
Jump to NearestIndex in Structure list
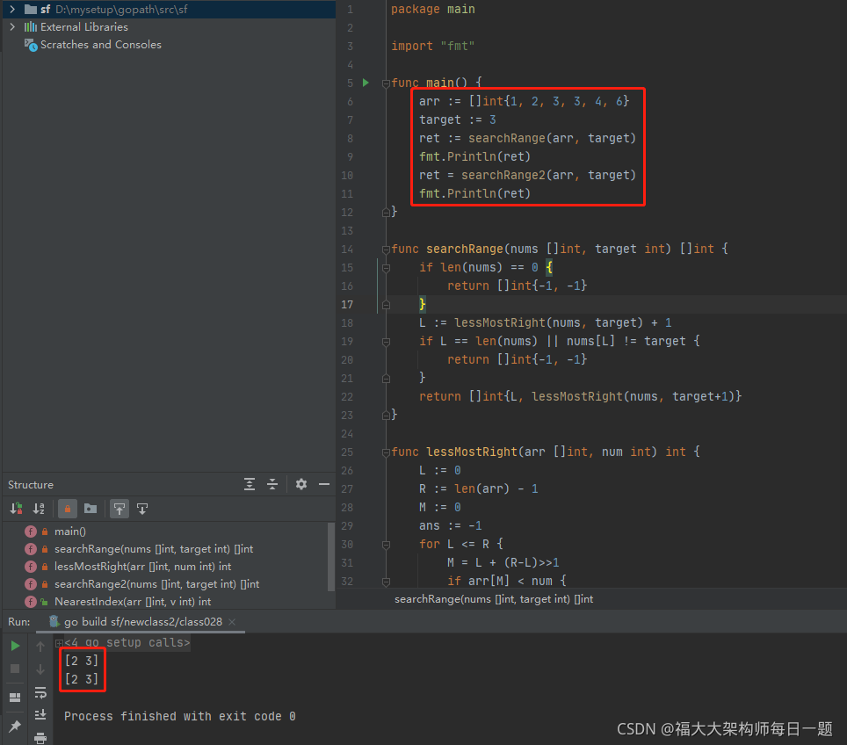click(x=133, y=602)
